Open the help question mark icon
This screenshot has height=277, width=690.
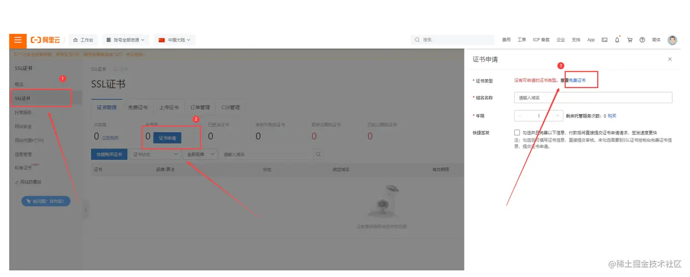[x=642, y=40]
